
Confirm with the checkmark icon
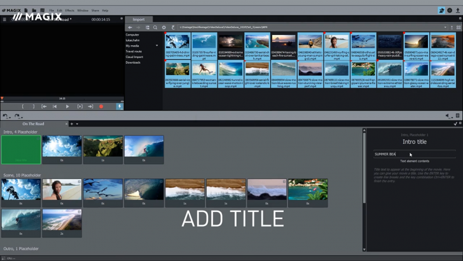pos(455,124)
